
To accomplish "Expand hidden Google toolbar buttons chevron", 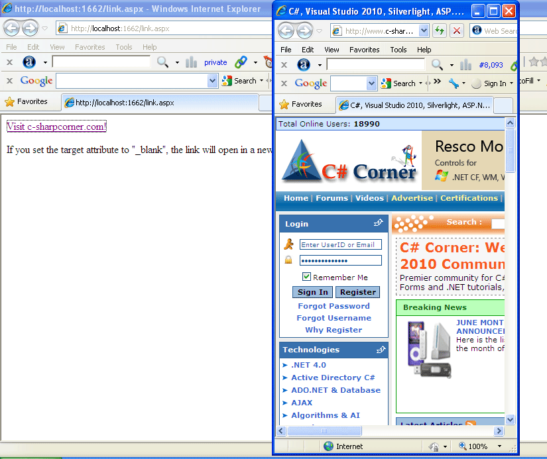I will pos(437,81).
